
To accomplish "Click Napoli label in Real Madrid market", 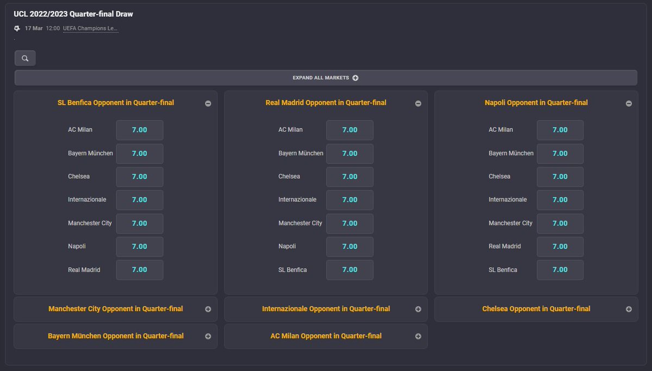I will tap(287, 247).
